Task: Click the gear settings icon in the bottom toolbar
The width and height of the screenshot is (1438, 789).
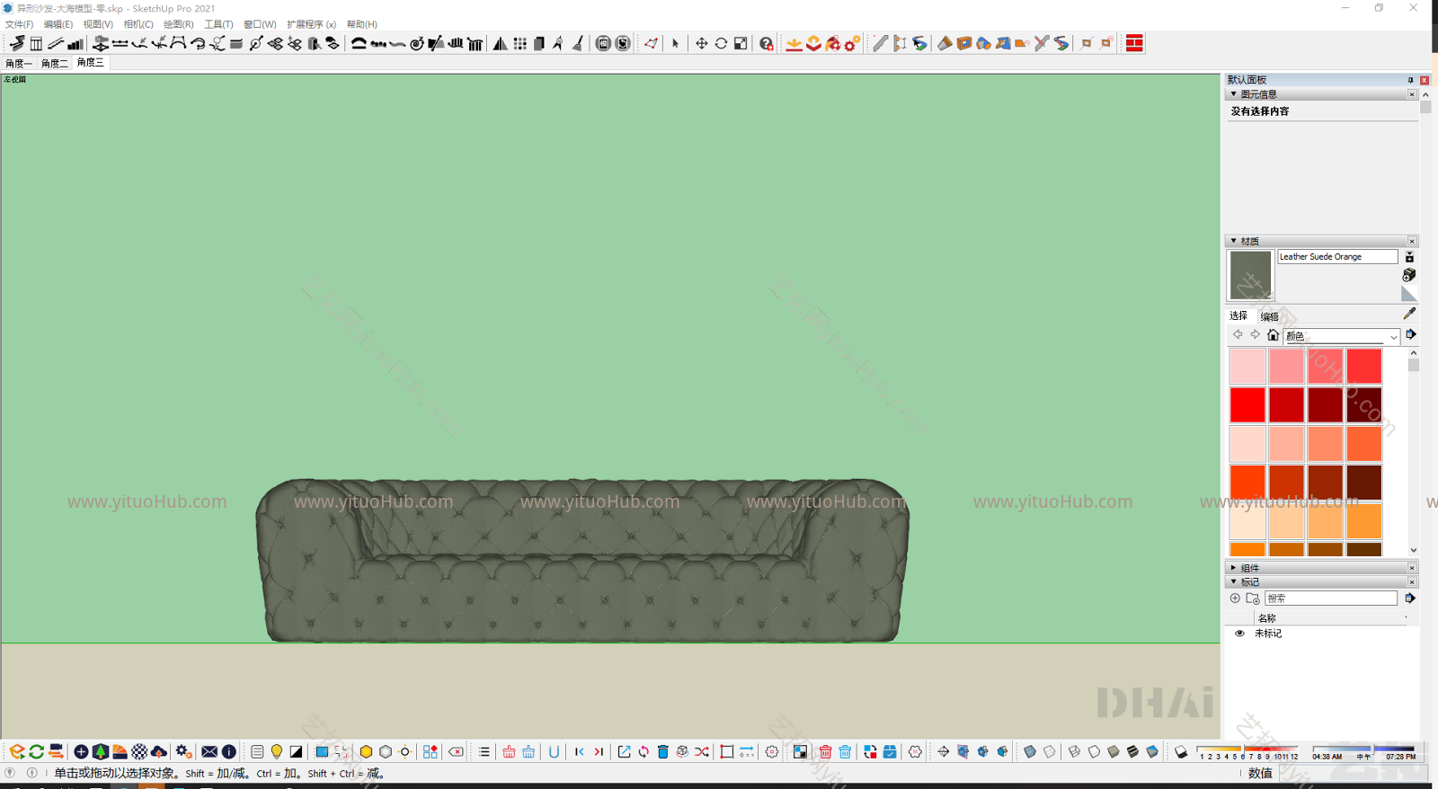Action: (x=772, y=751)
